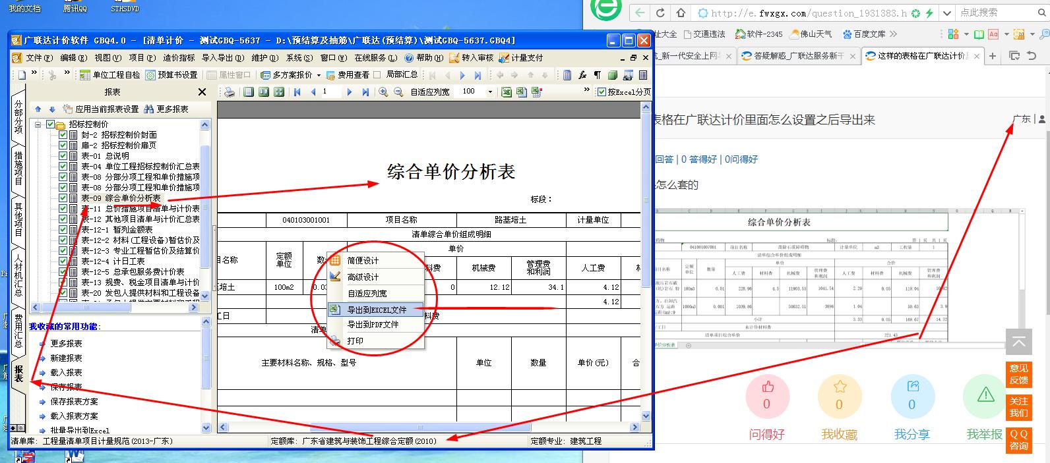
Task: Click the zoom out magnifier icon
Action: click(399, 92)
